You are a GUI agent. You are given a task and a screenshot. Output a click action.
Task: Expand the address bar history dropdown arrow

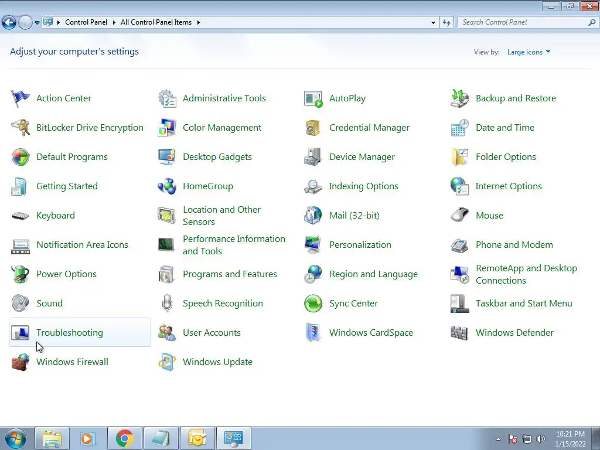(x=433, y=23)
